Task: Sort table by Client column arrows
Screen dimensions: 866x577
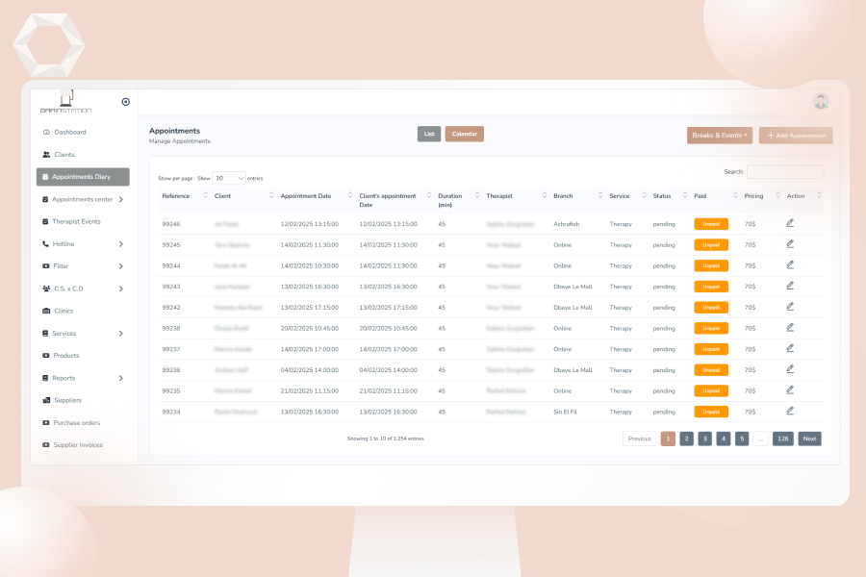Action: (x=271, y=195)
